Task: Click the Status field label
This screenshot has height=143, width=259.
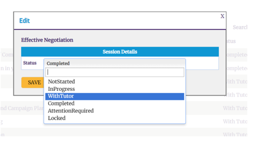Action: (30, 63)
